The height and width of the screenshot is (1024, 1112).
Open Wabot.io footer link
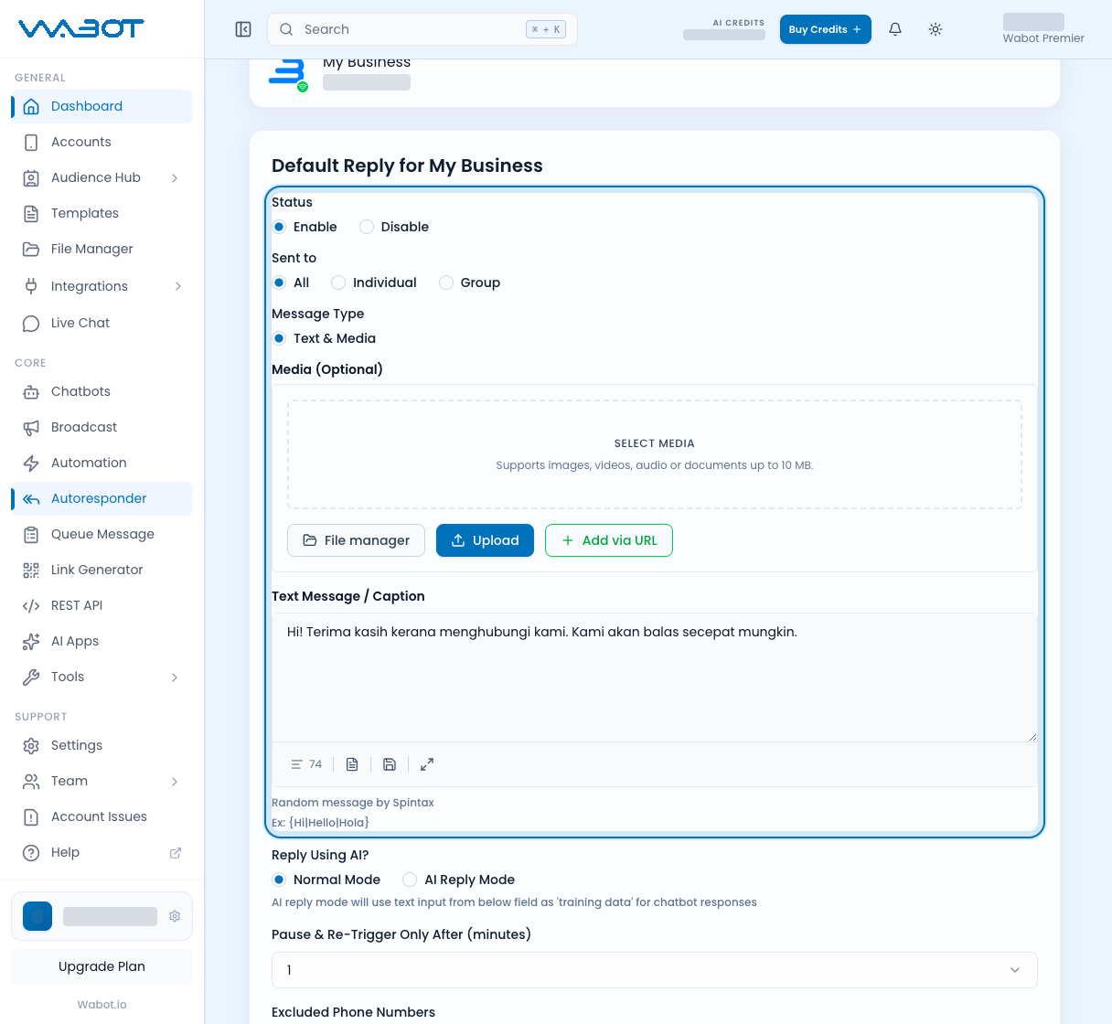tap(102, 1004)
